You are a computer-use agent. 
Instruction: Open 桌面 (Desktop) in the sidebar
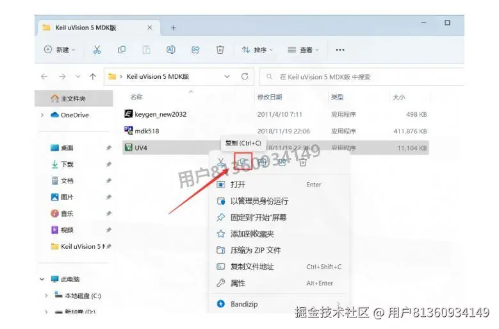coord(62,148)
